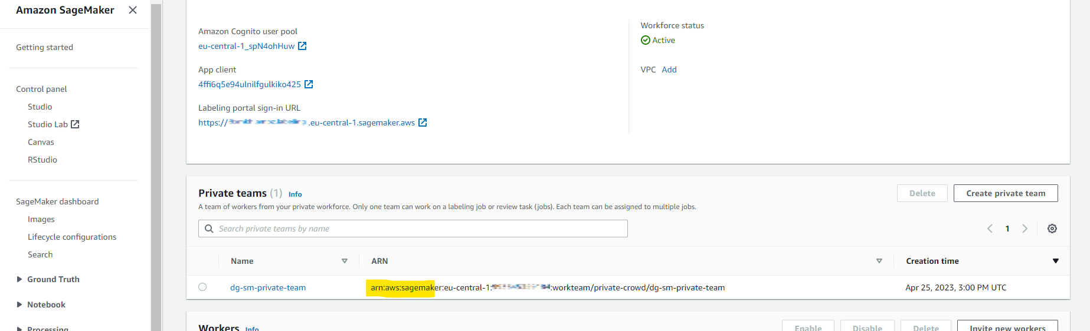Image resolution: width=1090 pixels, height=331 pixels.
Task: Click Add next to VPC
Action: (669, 69)
